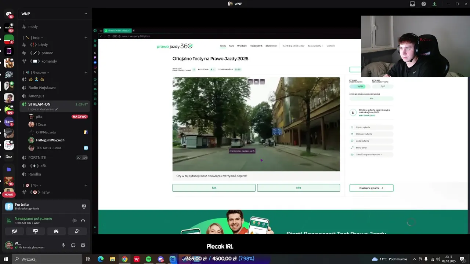
Task: Answer Nie to the question
Action: pyautogui.click(x=299, y=188)
